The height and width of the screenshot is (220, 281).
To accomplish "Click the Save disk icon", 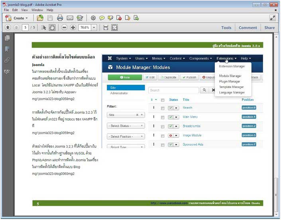I will (50, 18).
